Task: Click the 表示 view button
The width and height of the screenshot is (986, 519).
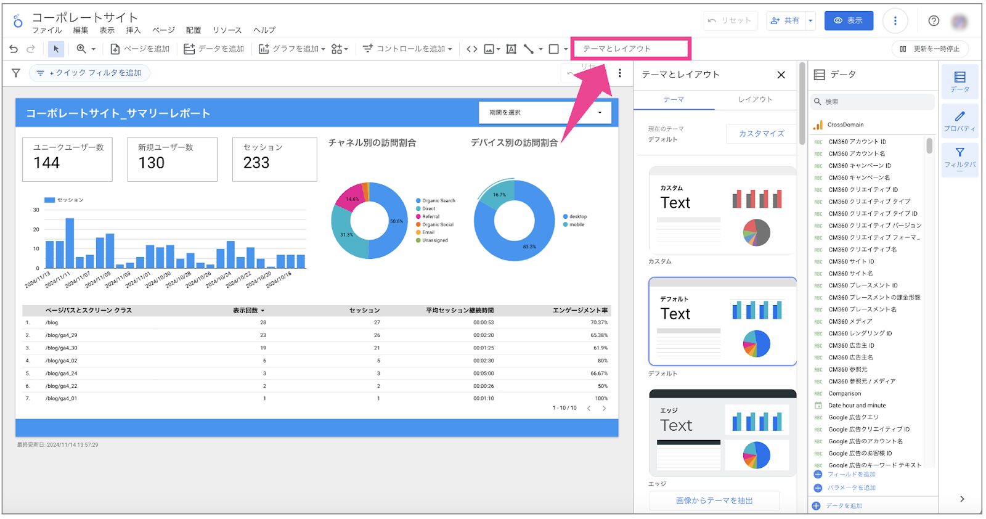Action: 849,21
